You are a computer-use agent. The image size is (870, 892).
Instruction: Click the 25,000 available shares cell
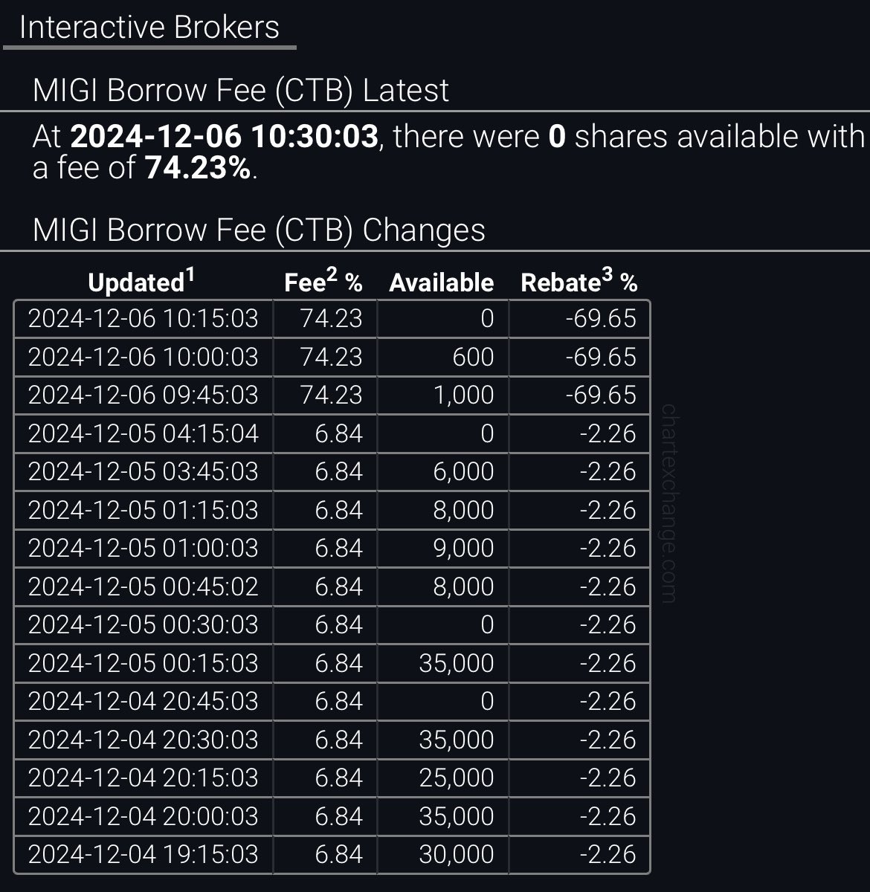pos(442,778)
